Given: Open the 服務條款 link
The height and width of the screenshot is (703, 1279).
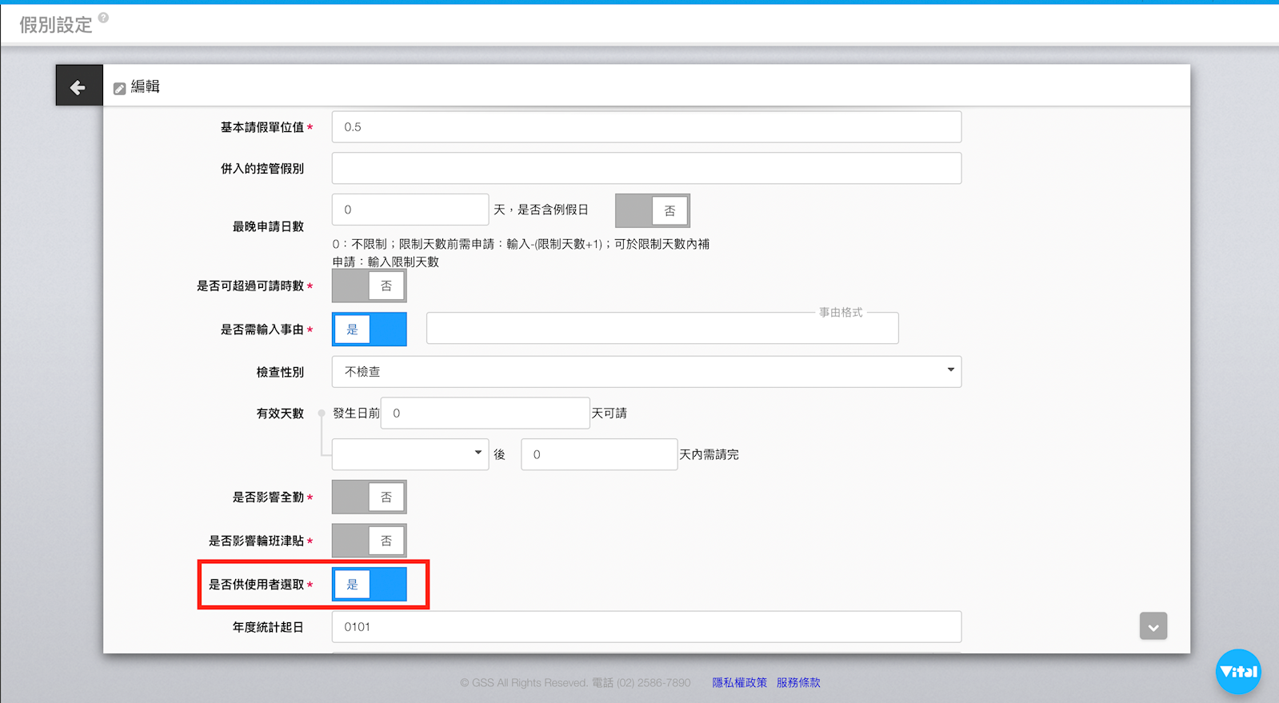Looking at the screenshot, I should (797, 682).
